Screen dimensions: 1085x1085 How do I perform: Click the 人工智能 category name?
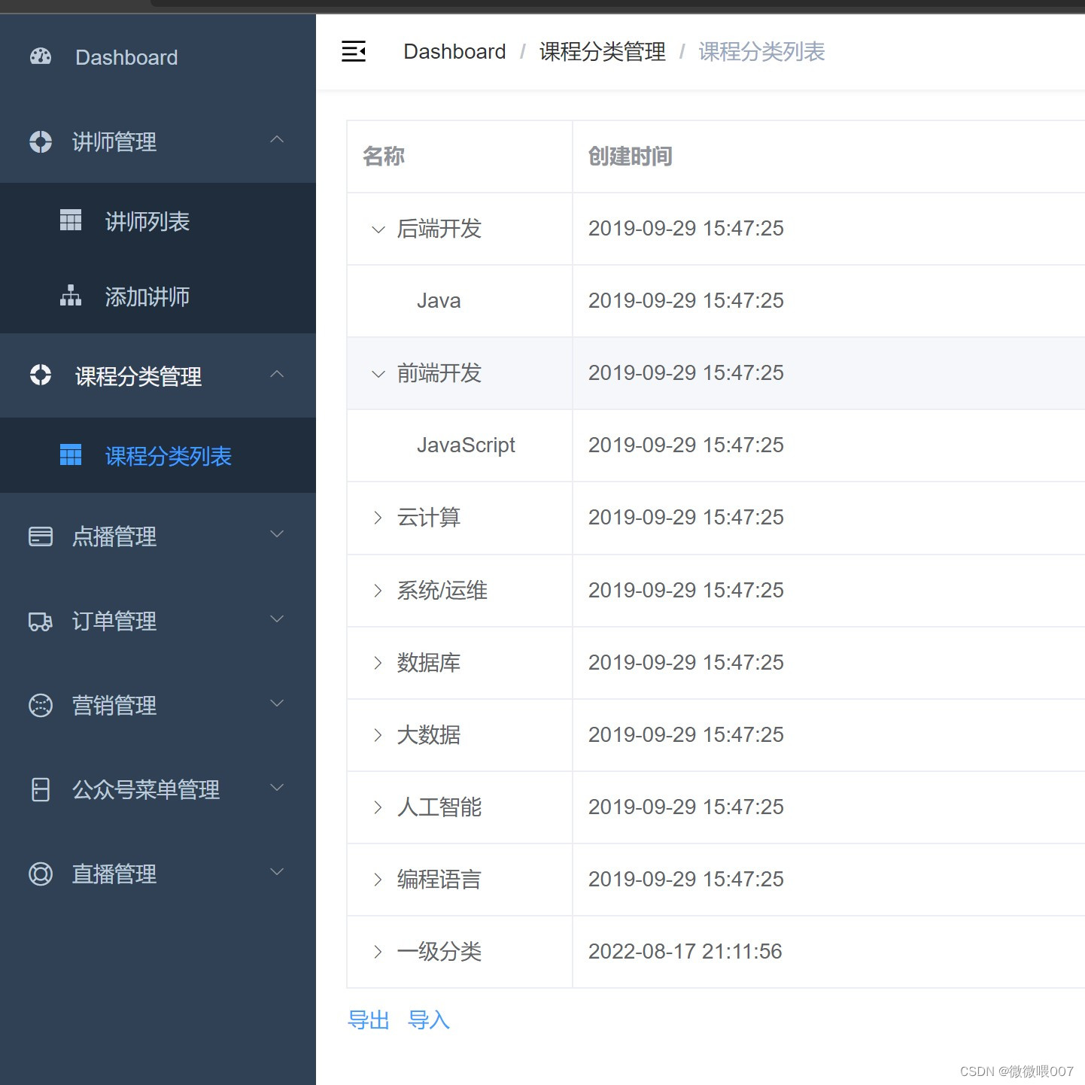tap(439, 807)
